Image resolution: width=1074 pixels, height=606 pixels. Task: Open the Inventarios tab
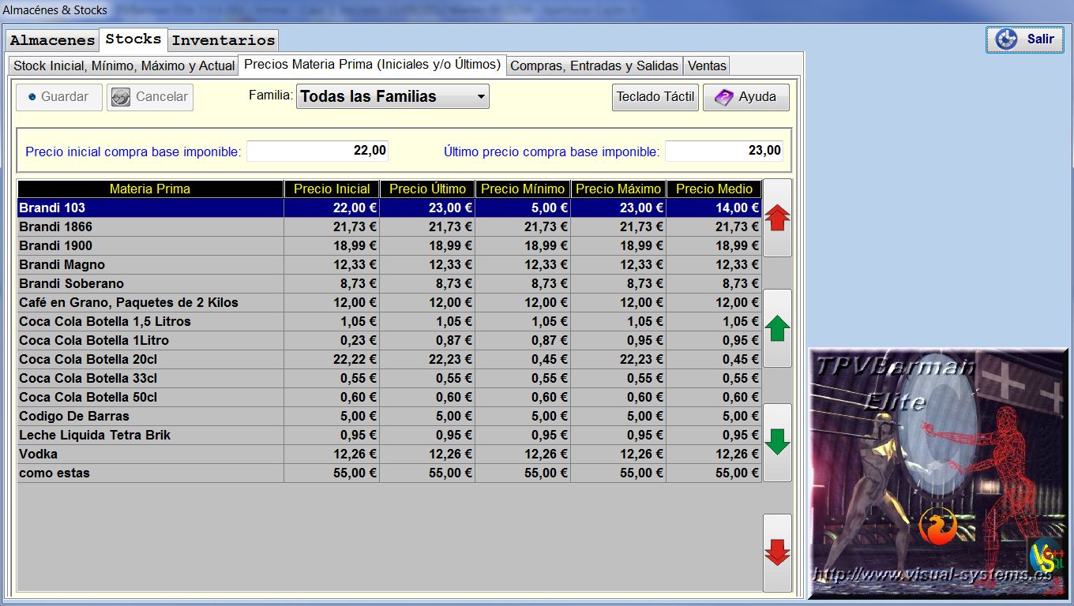point(223,40)
